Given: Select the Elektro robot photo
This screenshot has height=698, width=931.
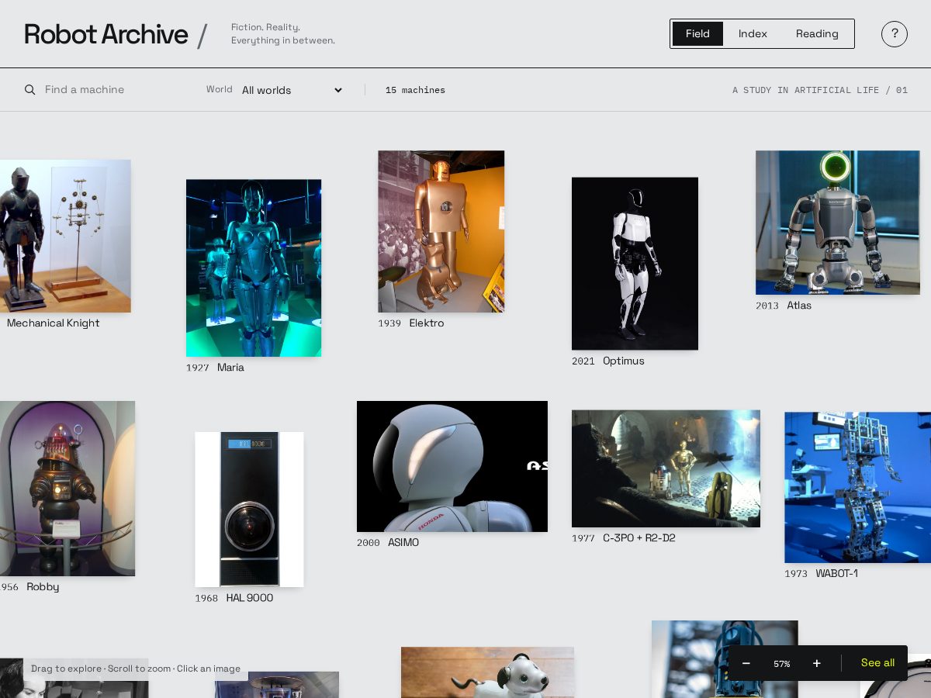Looking at the screenshot, I should [x=441, y=231].
